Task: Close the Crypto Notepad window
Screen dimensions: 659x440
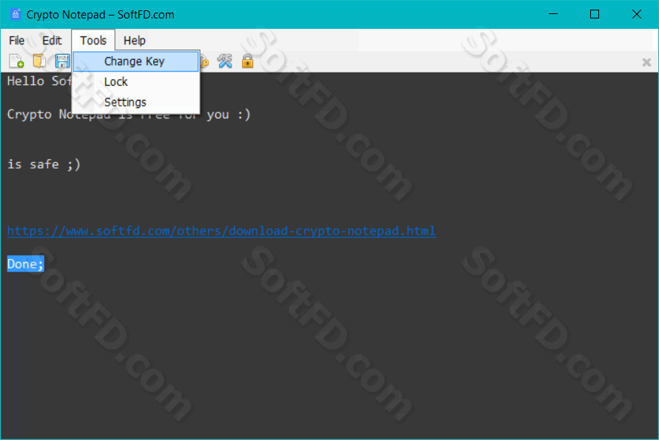Action: click(x=636, y=14)
